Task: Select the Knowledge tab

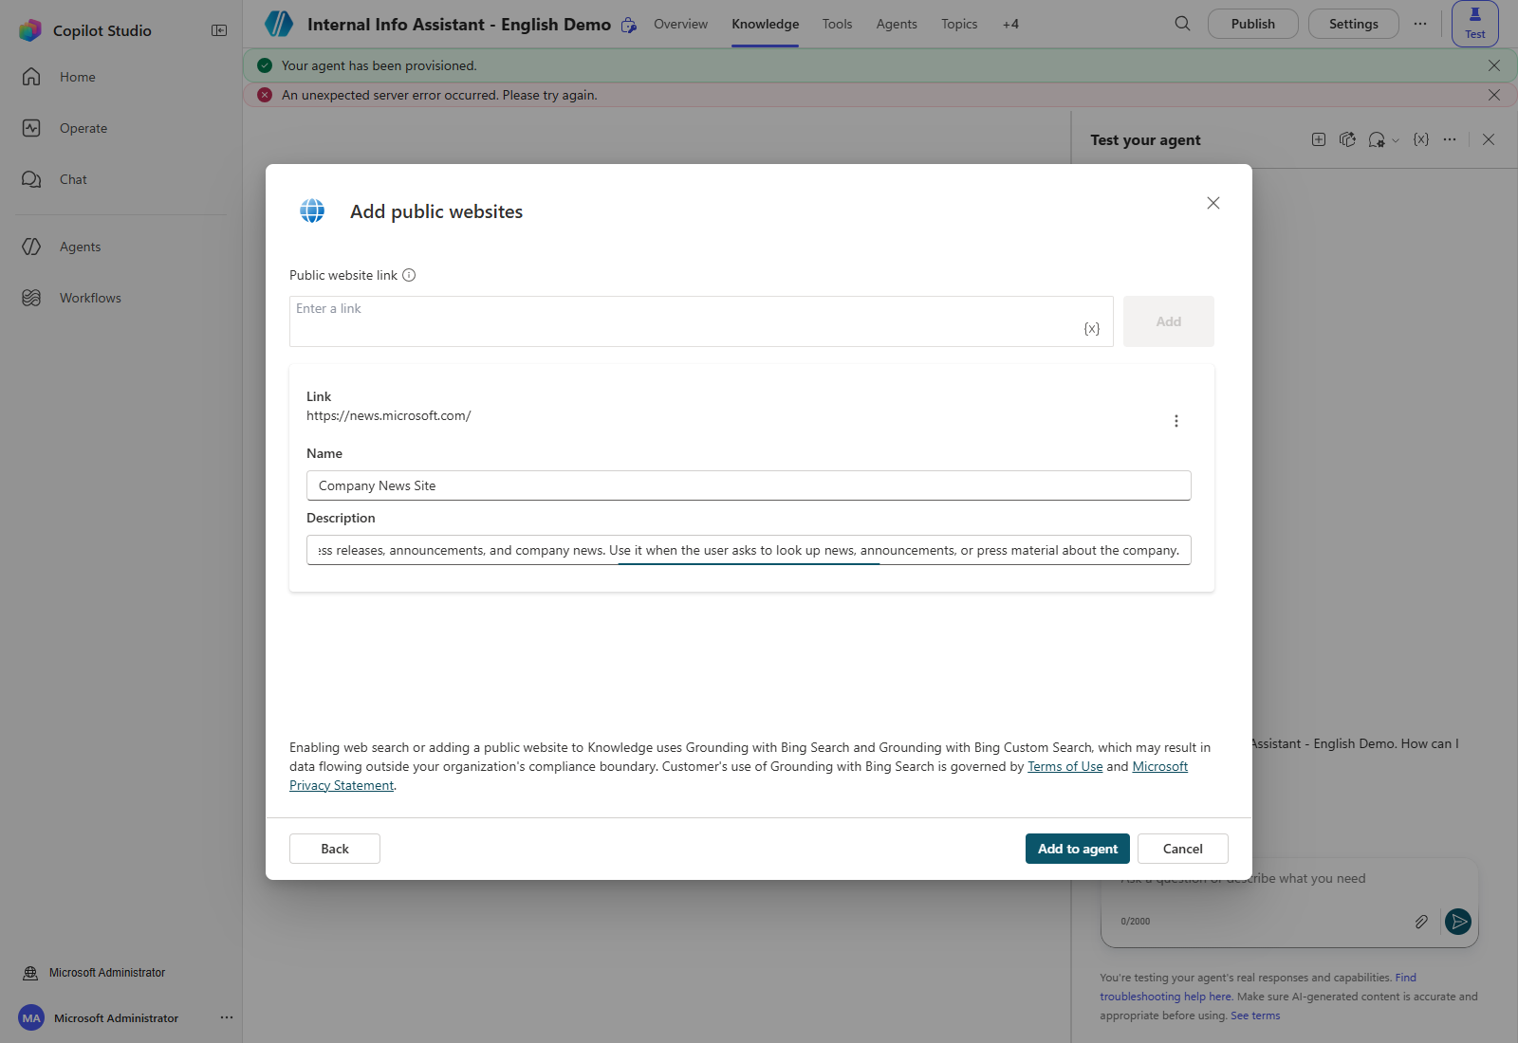Action: (x=765, y=24)
